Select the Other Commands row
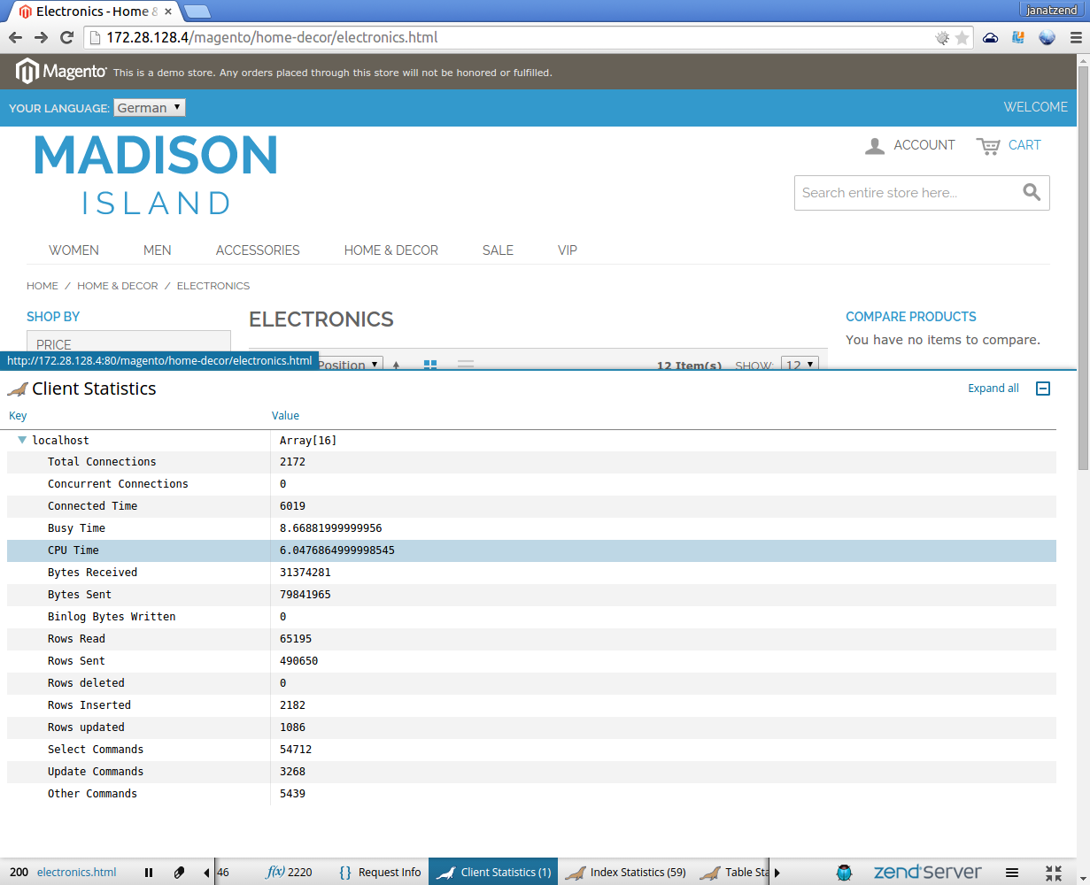Image resolution: width=1090 pixels, height=885 pixels. coord(531,794)
